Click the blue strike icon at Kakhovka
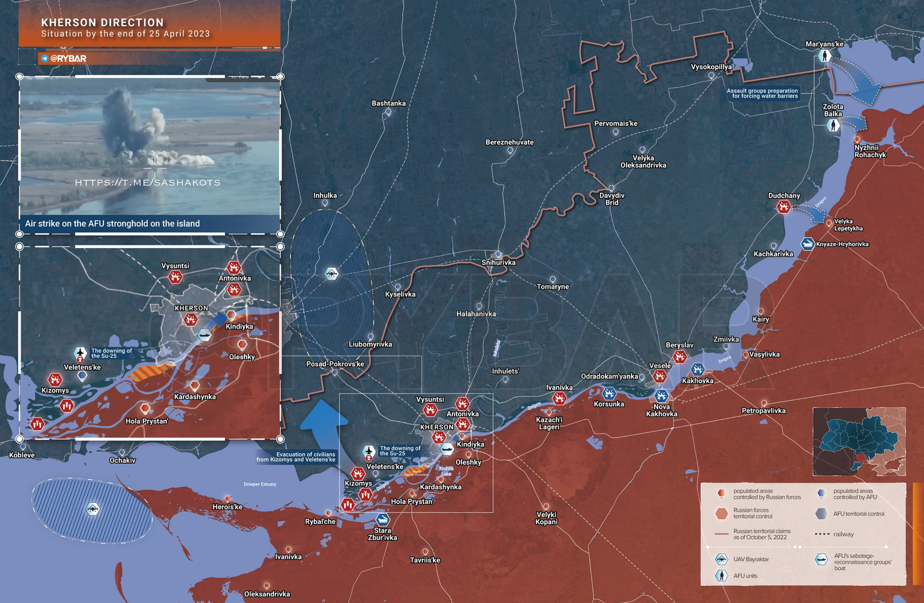 pos(697,369)
